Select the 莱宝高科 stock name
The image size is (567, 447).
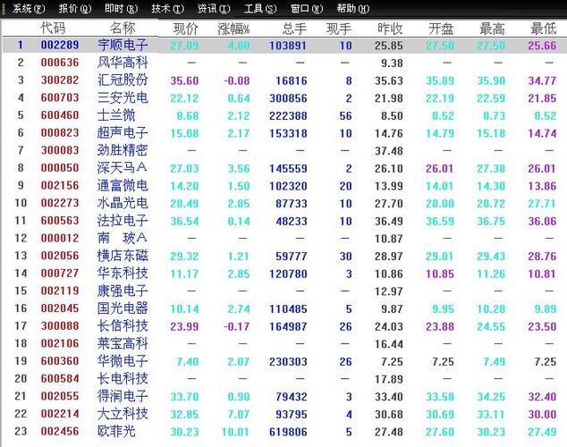(123, 343)
